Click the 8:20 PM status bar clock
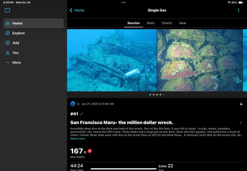247x171 pixels. coord(8,2)
